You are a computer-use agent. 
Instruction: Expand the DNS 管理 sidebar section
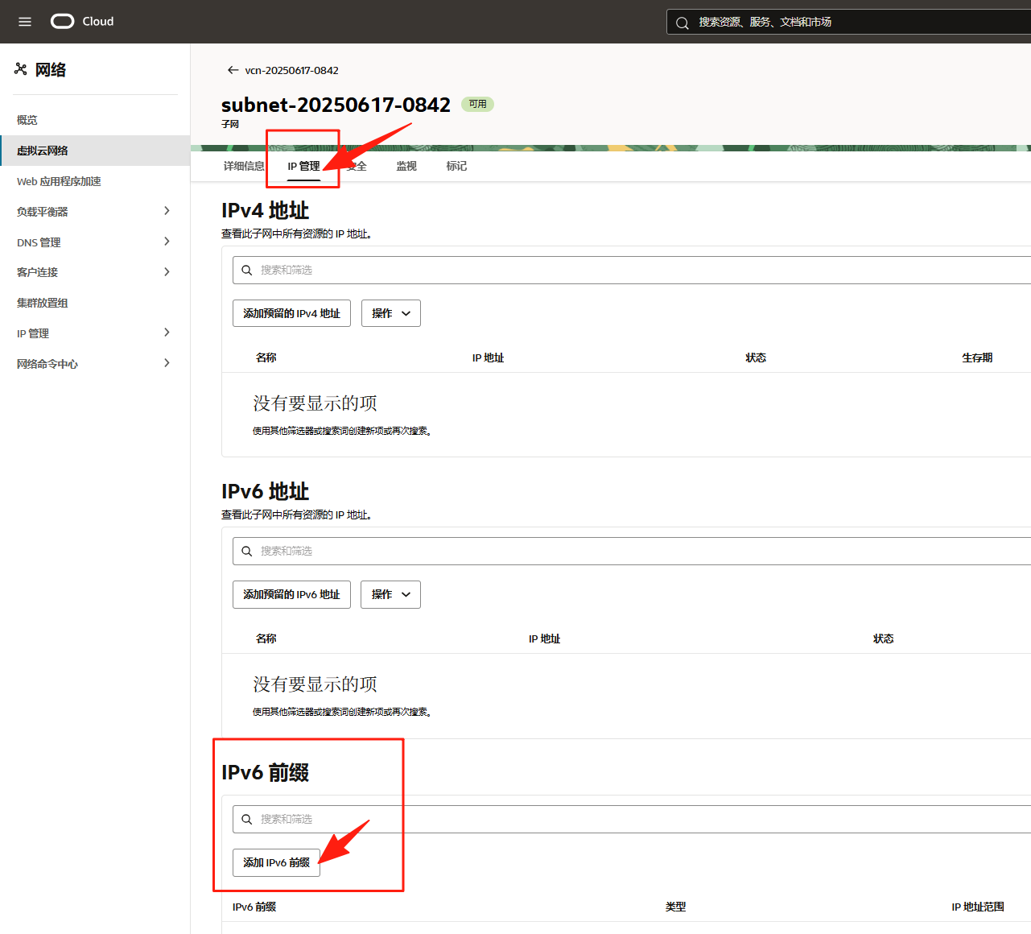[x=167, y=242]
